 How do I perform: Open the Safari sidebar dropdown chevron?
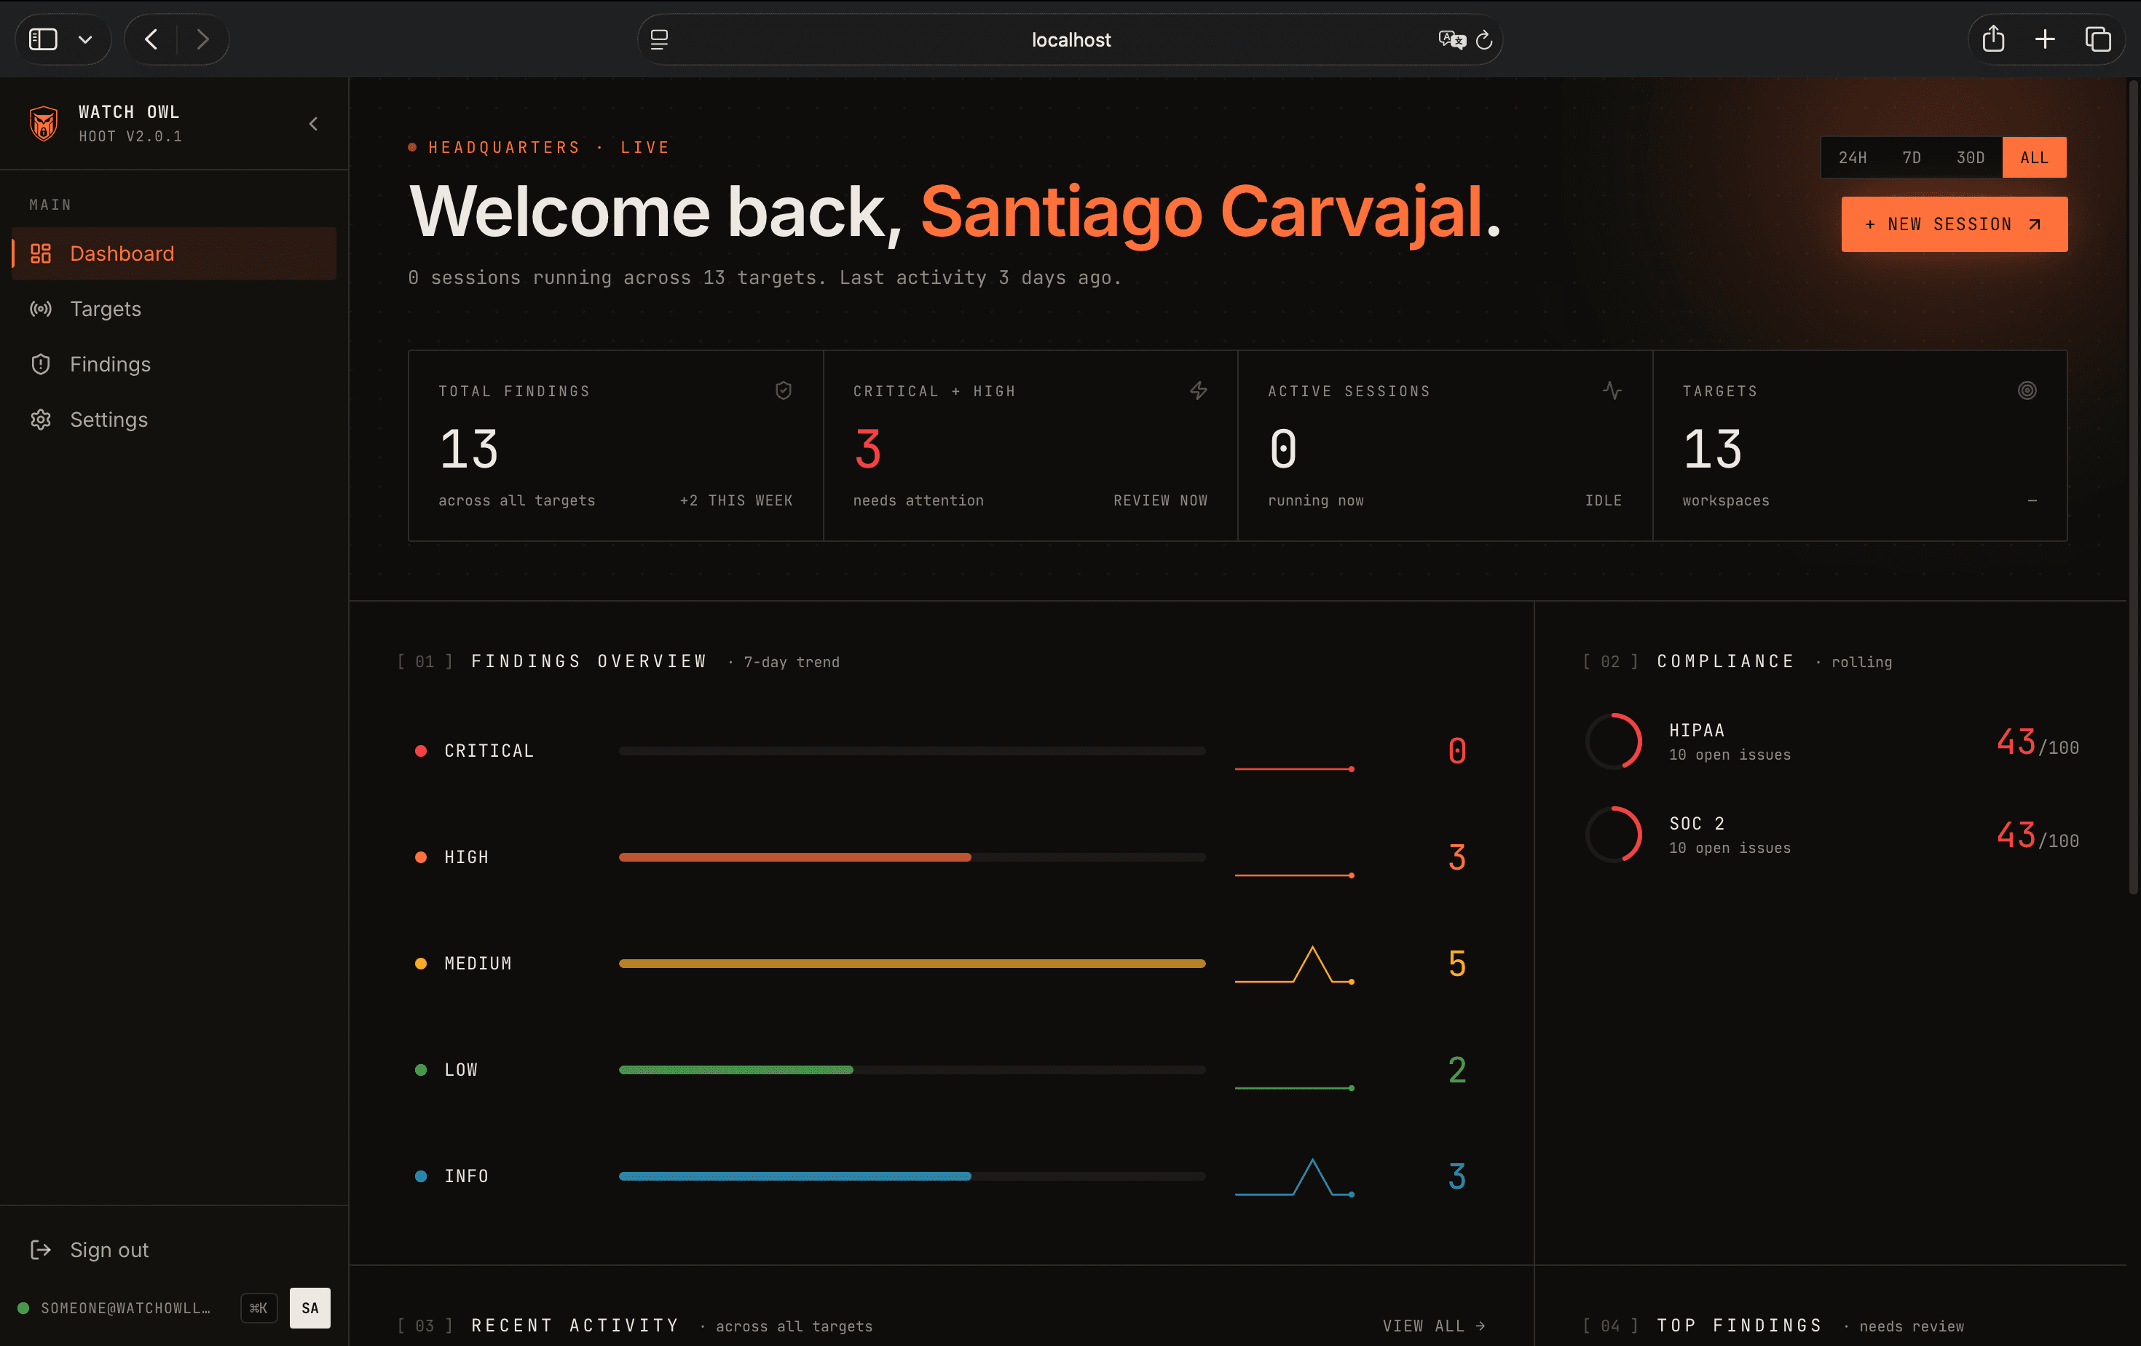click(x=85, y=39)
